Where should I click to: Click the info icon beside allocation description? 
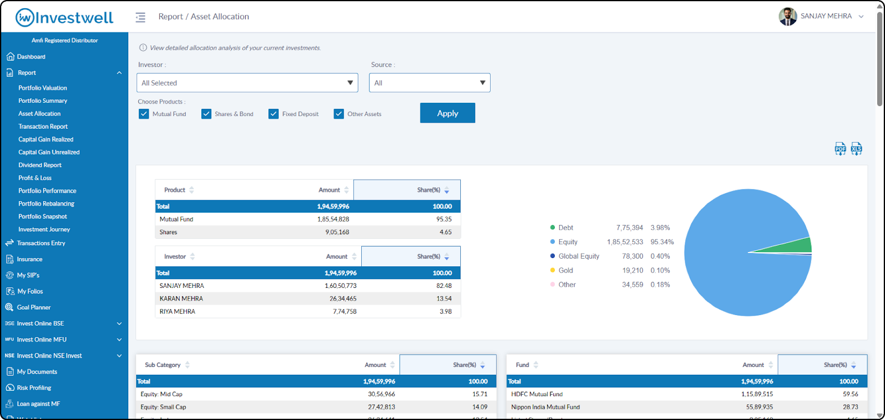click(x=143, y=48)
